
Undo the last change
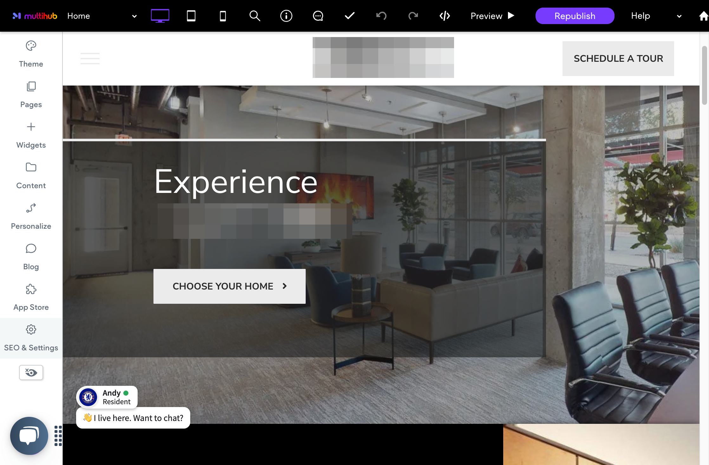(381, 16)
